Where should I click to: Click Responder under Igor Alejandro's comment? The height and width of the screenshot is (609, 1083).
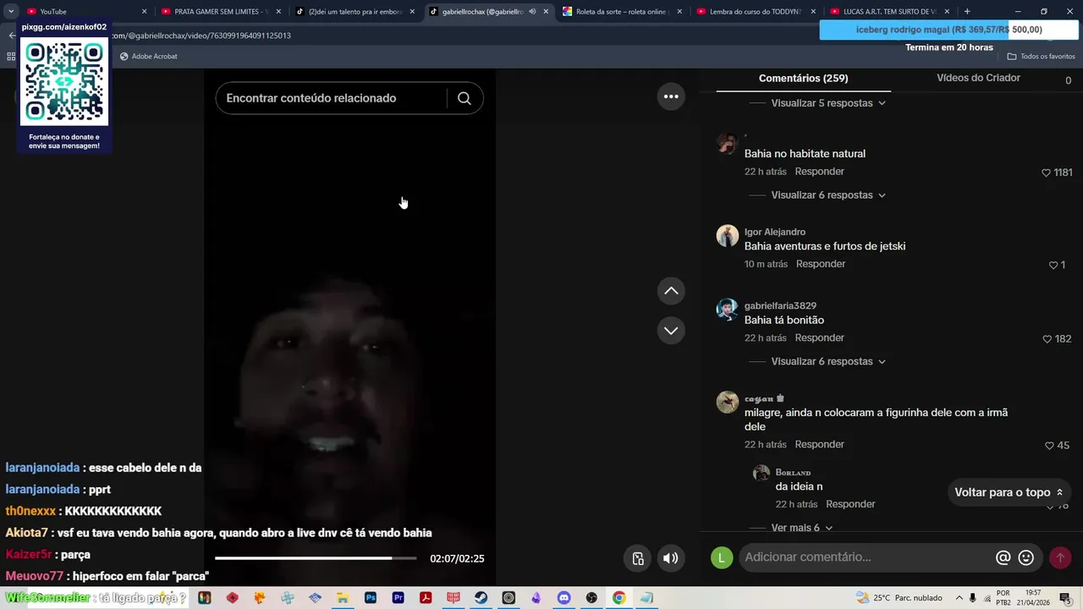click(x=821, y=264)
